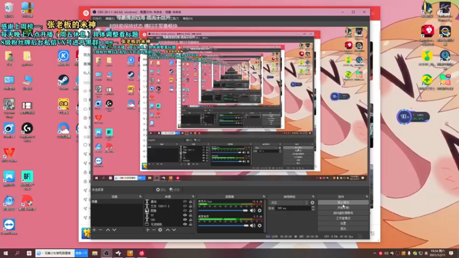Image resolution: width=459 pixels, height=258 pixels.
Task: Move source down in sources list
Action: pyautogui.click(x=174, y=230)
